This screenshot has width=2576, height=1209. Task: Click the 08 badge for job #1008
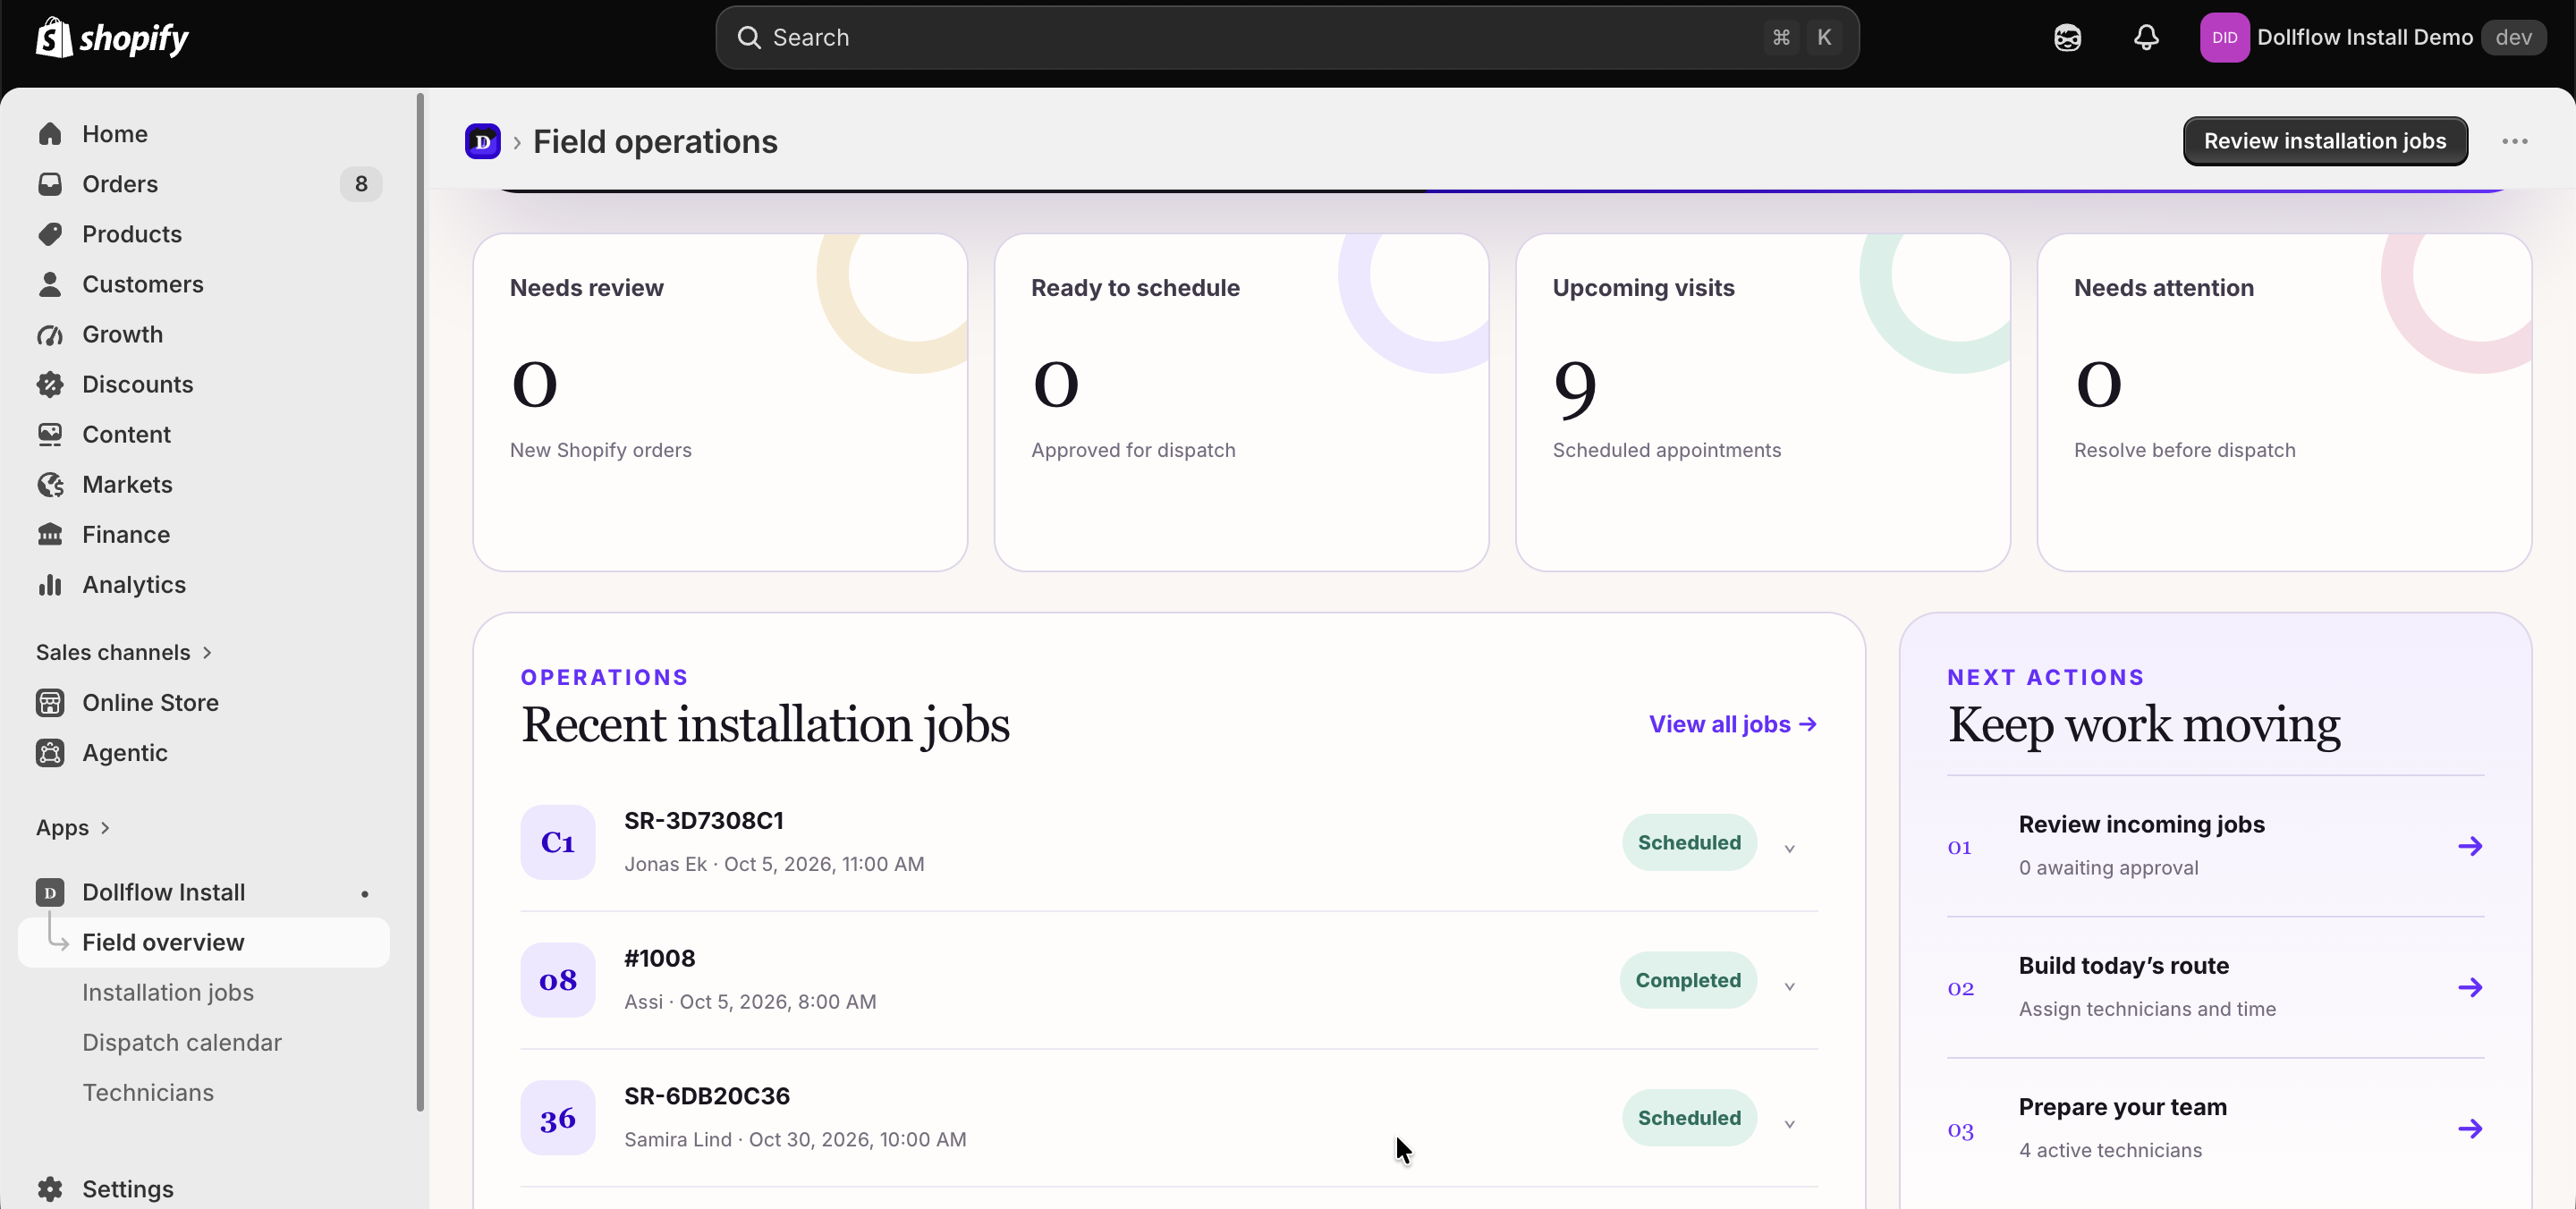[x=558, y=980]
